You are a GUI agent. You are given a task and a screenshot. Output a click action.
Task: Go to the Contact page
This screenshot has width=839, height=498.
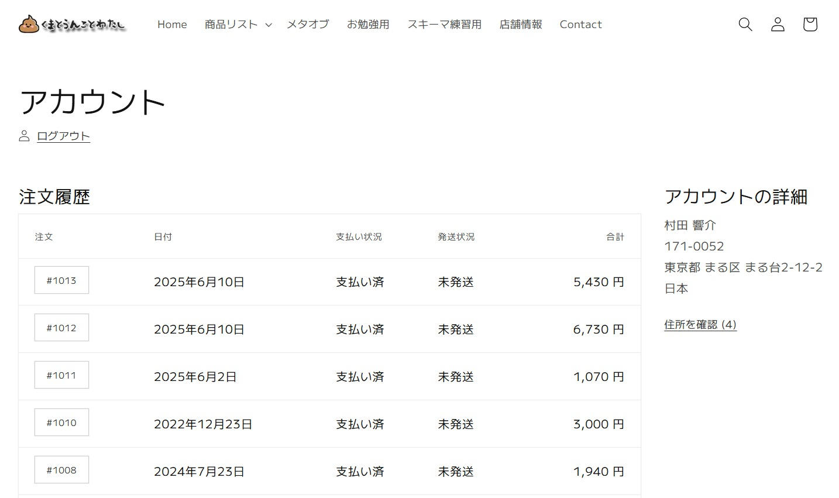(x=580, y=25)
